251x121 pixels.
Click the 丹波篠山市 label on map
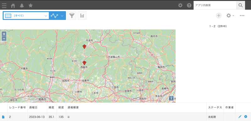click(114, 57)
